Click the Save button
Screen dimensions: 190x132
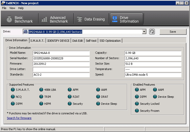pyautogui.click(x=173, y=32)
